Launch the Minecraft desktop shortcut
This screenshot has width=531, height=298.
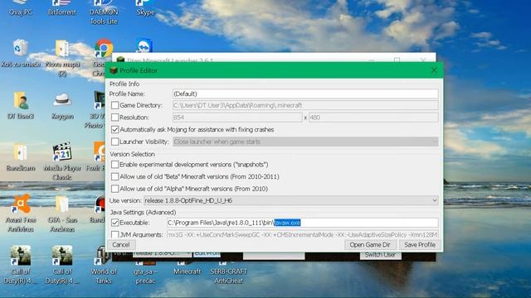click(187, 269)
